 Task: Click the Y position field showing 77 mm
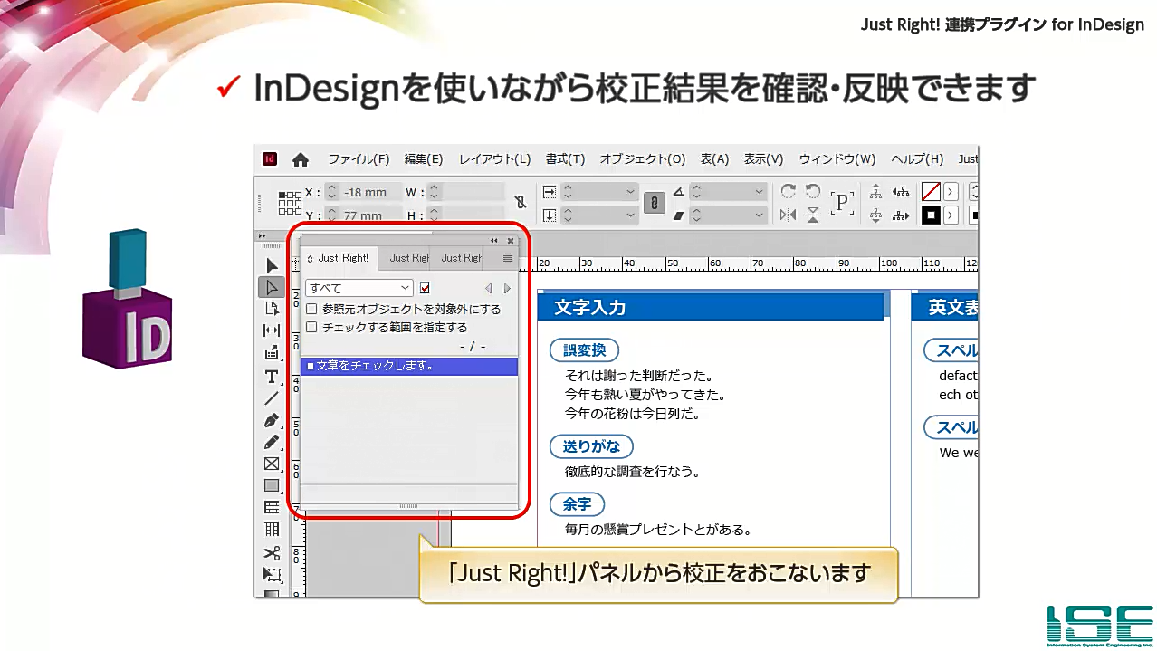[x=370, y=215]
